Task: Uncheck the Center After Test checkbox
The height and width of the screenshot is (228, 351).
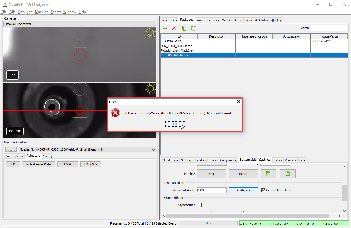Action: click(x=263, y=190)
